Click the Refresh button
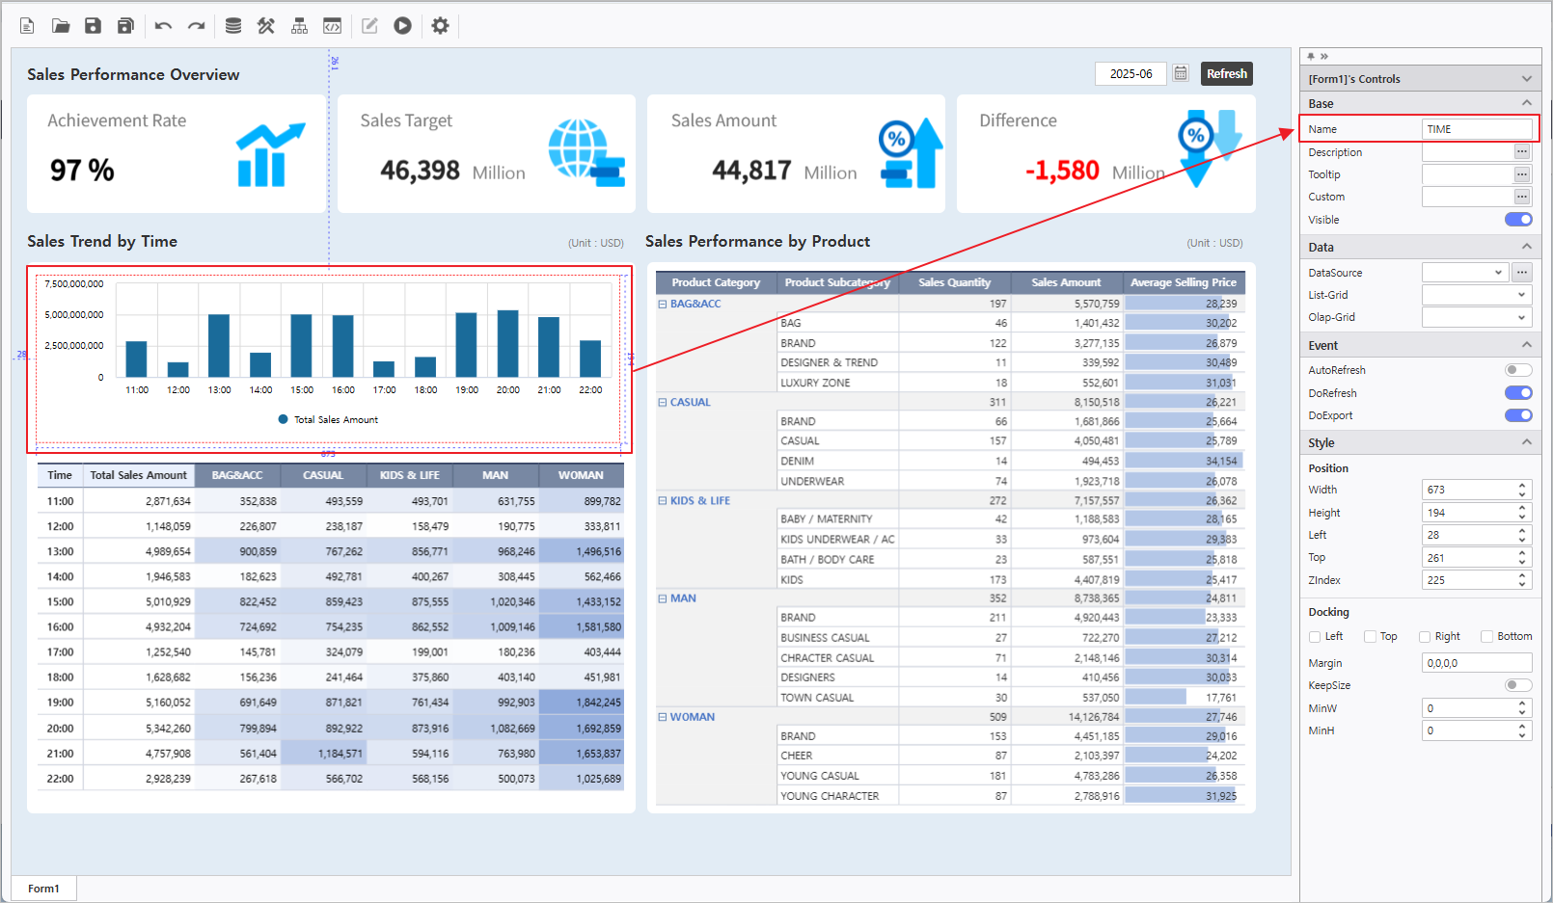 [x=1226, y=74]
